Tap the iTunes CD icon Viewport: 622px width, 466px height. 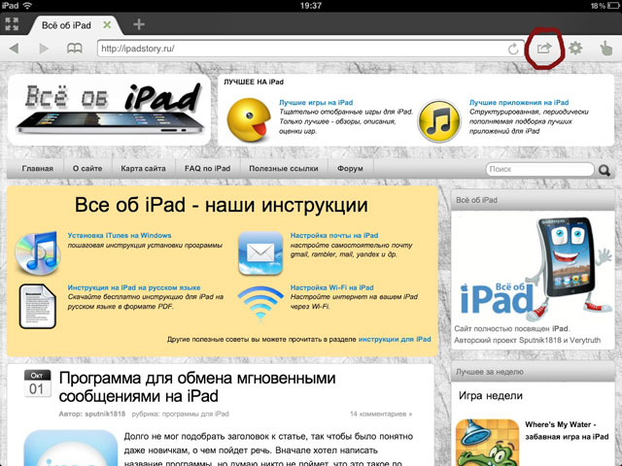pyautogui.click(x=37, y=253)
